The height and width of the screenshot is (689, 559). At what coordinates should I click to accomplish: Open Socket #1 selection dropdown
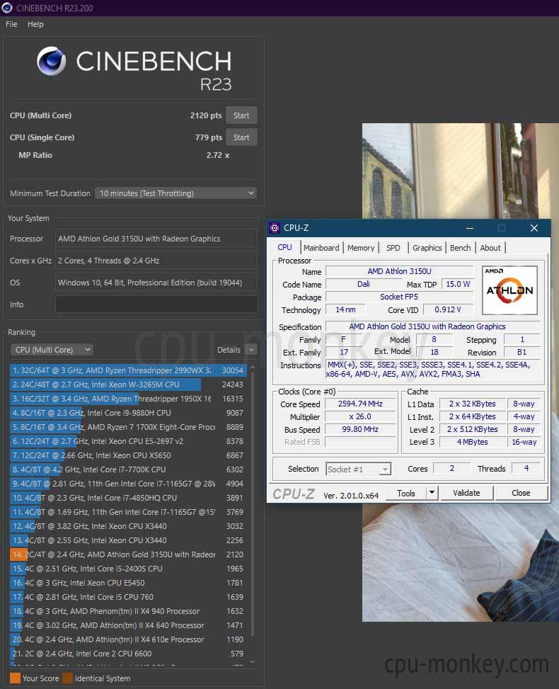click(x=358, y=469)
